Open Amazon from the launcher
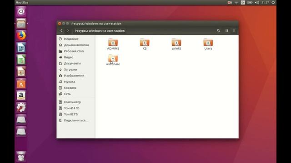Image resolution: width=291 pixels, height=163 pixels. pos(21,96)
